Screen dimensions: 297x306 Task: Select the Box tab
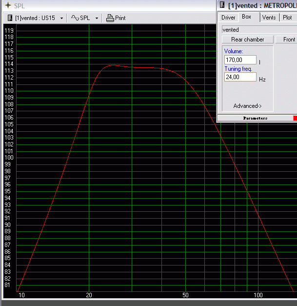point(247,17)
